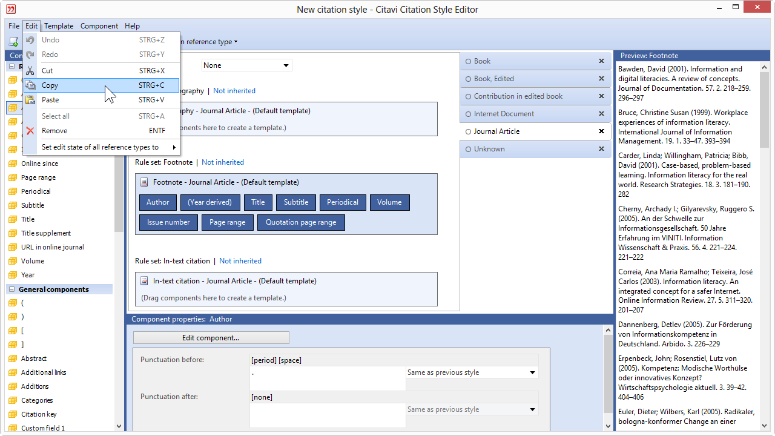The width and height of the screenshot is (775, 436).
Task: Open the None dropdown
Action: click(x=246, y=65)
